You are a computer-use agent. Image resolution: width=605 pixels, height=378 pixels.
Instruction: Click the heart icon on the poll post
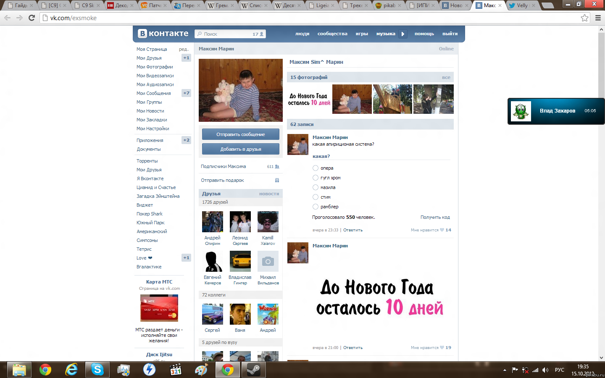click(442, 230)
